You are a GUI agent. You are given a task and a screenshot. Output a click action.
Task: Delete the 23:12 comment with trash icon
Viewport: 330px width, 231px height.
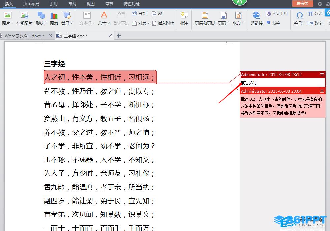pos(322,74)
